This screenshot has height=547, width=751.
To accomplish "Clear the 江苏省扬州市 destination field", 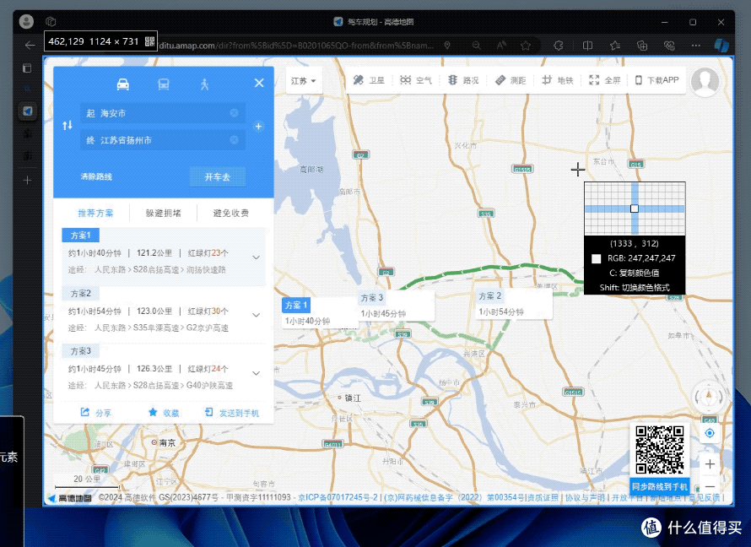I will 235,140.
